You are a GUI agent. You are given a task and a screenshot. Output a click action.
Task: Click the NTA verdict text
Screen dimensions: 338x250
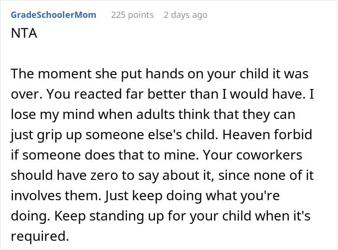click(24, 33)
